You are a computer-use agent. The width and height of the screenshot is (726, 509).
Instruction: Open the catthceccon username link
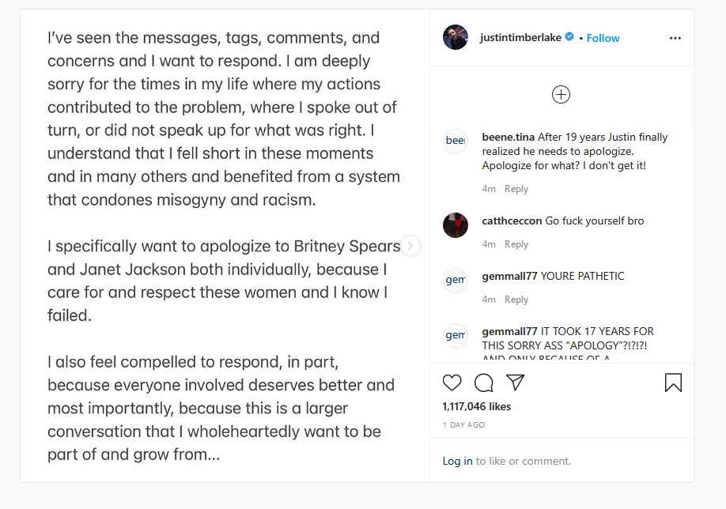(512, 221)
